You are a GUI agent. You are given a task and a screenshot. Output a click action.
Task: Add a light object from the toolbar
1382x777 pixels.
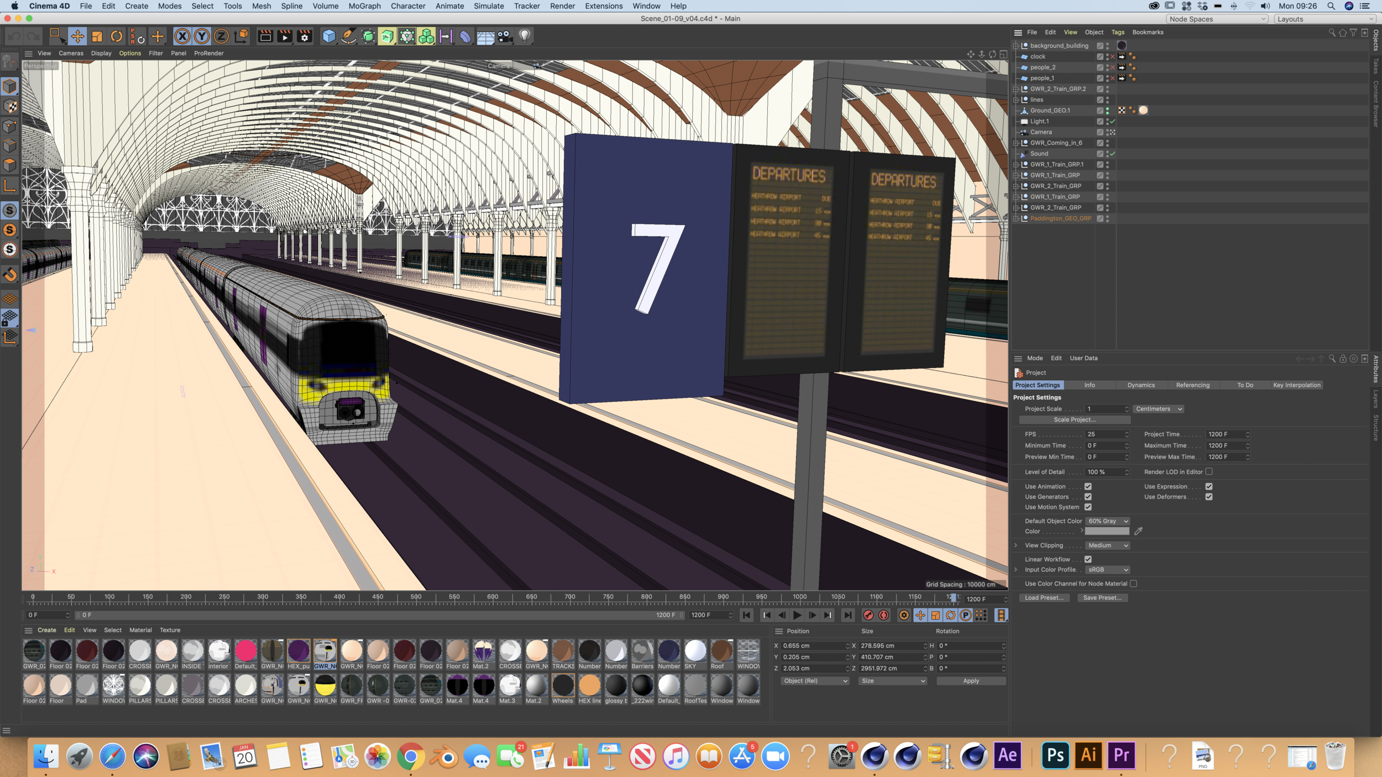(525, 36)
